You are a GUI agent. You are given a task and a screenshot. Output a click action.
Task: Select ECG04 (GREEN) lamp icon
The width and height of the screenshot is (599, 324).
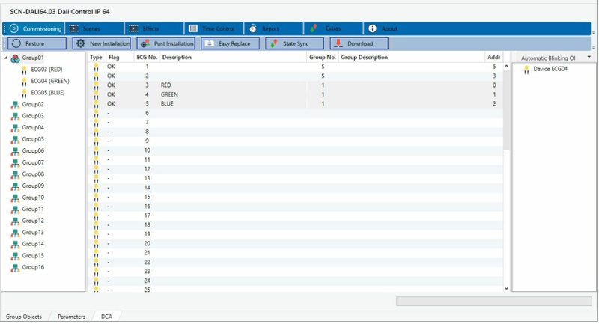tap(25, 82)
